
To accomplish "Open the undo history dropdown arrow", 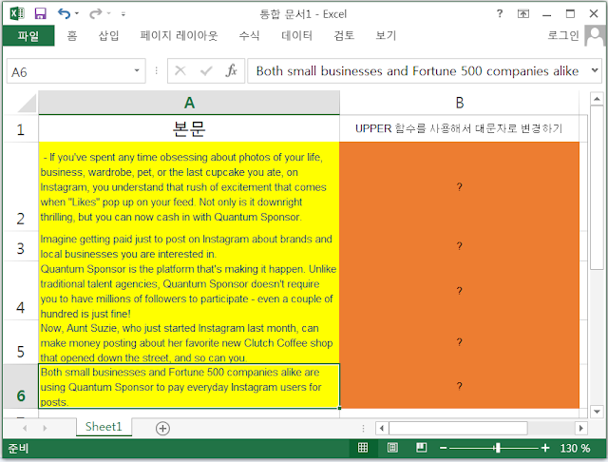I will tap(77, 13).
